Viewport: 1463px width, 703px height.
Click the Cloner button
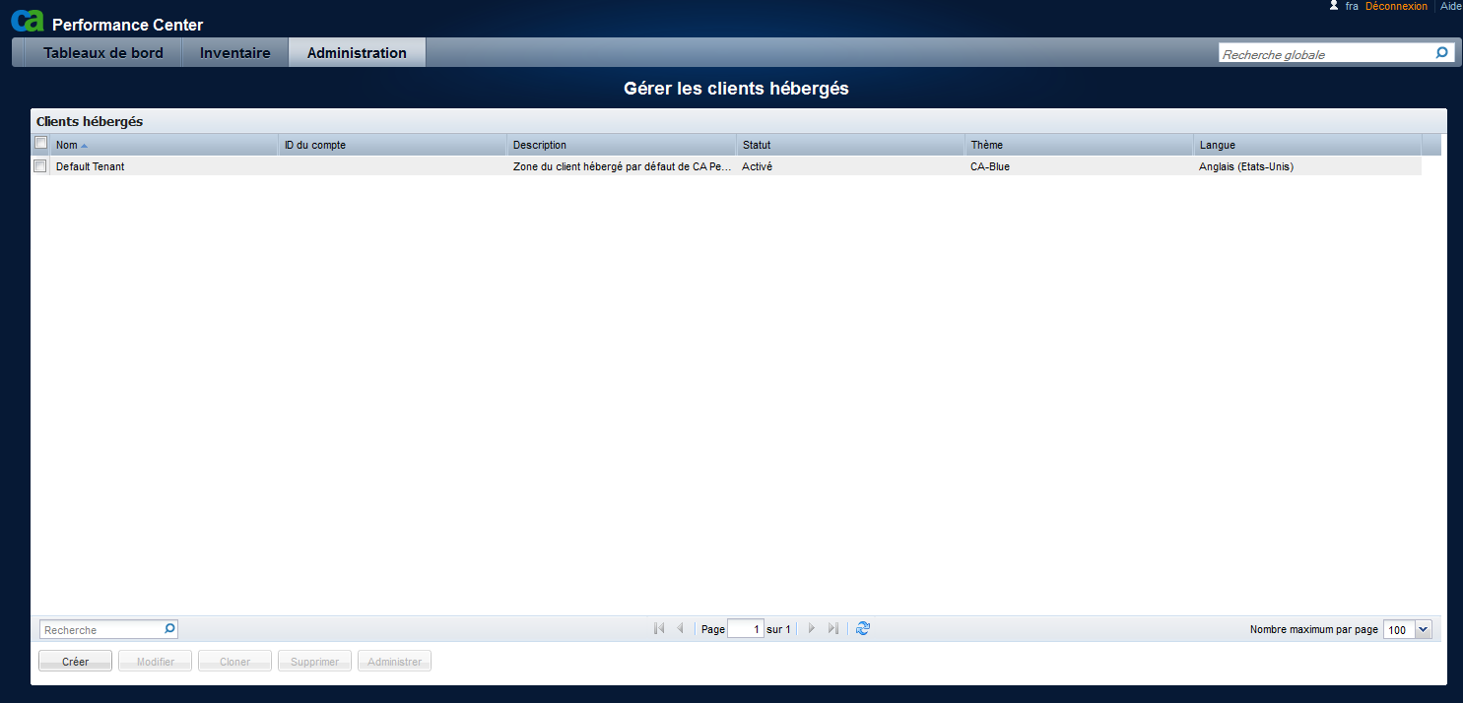[x=234, y=662]
